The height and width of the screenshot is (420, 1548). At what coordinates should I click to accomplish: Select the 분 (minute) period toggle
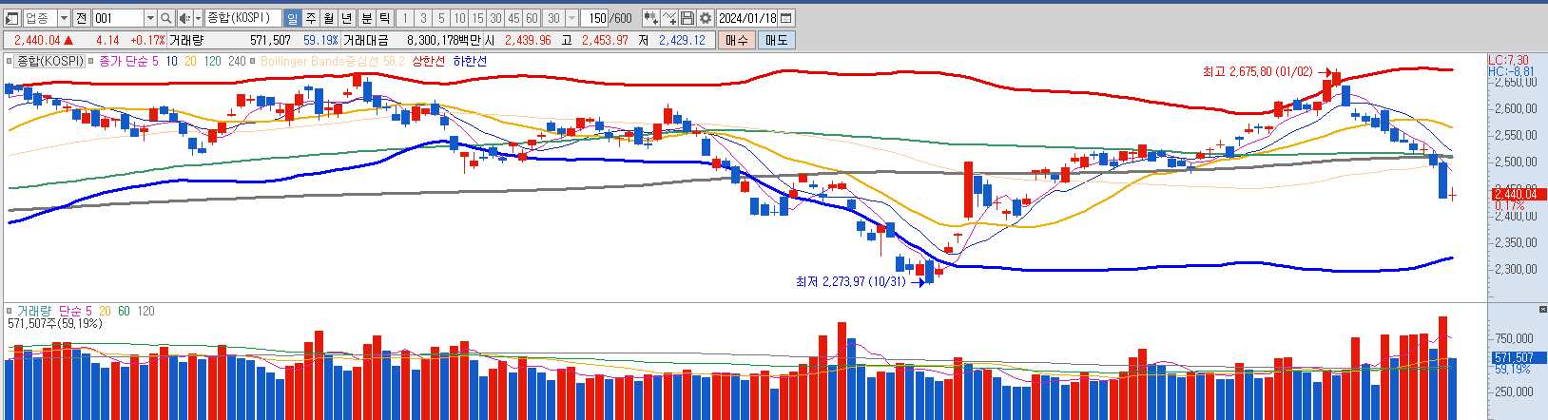pyautogui.click(x=367, y=18)
